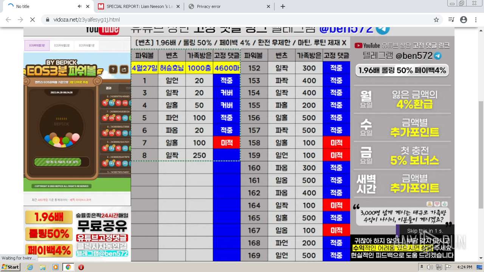Click the Chrome taskbar icon

coord(68,267)
